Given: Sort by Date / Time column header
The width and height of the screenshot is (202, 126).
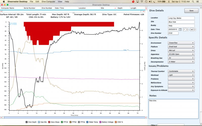Looking at the screenshot, I should [x=66, y=8].
